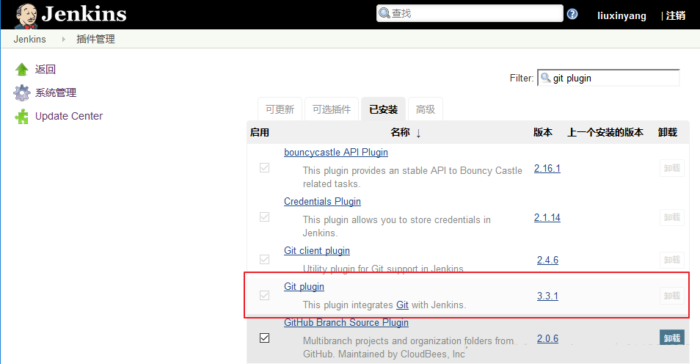Viewport: 700px width, 364px height.
Task: Click 卸载 button for Git plugin
Action: [672, 296]
